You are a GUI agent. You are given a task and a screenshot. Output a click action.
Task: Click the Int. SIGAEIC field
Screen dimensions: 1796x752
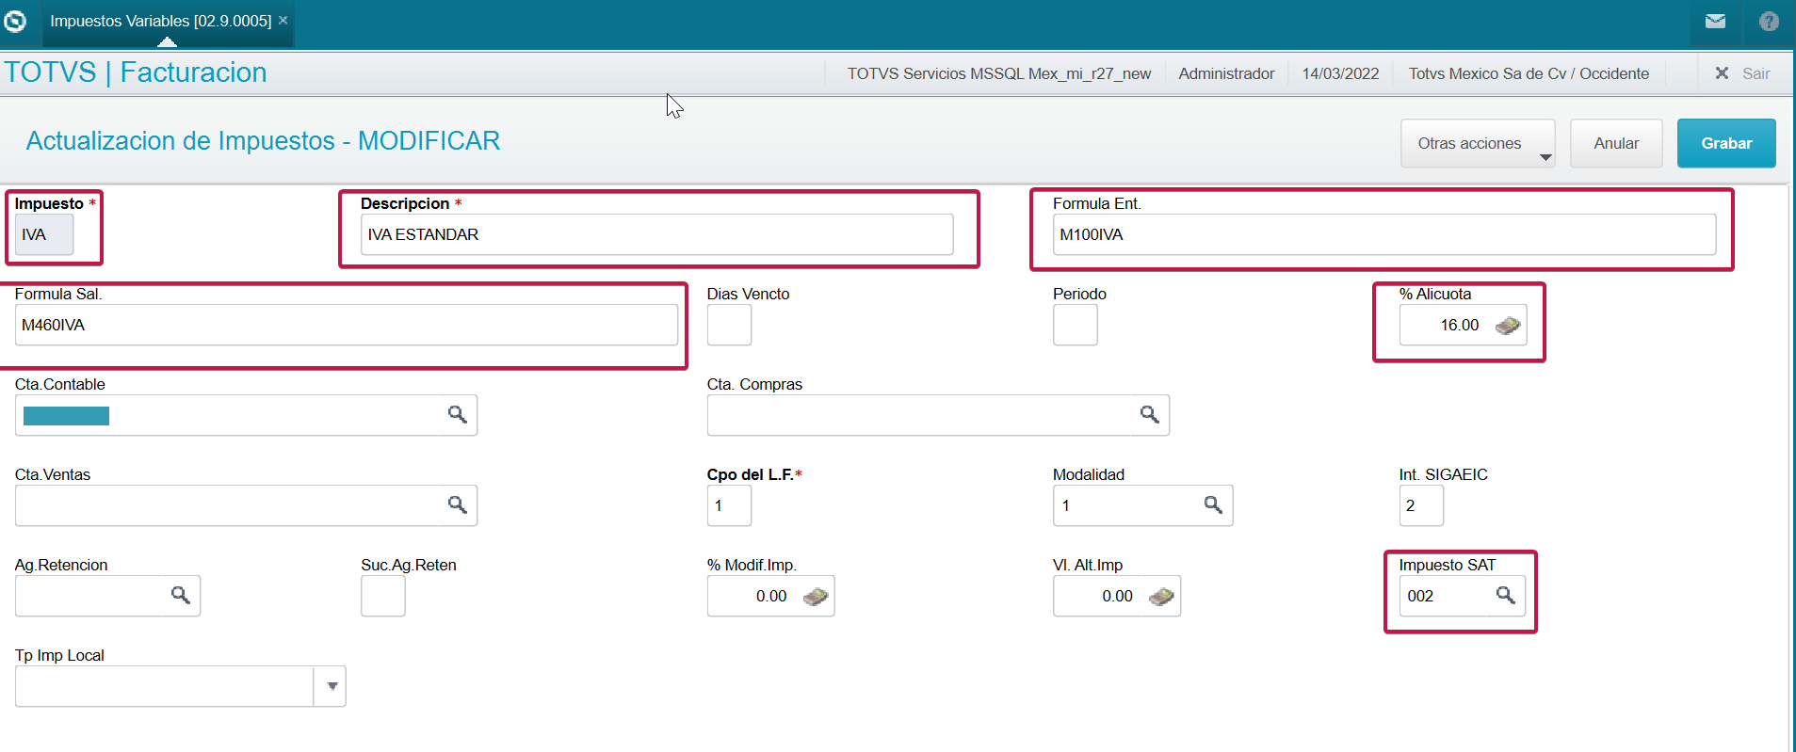[x=1421, y=505]
